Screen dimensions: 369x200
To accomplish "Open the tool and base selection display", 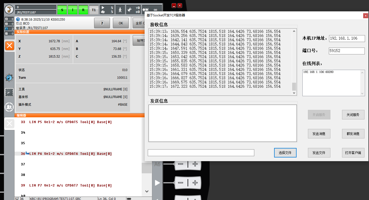I will click(133, 10).
